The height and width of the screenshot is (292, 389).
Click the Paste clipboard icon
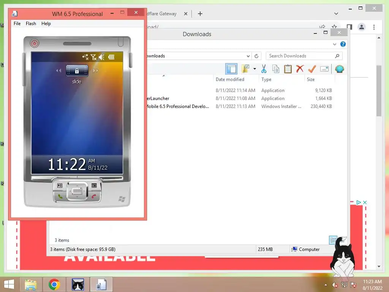(x=288, y=69)
